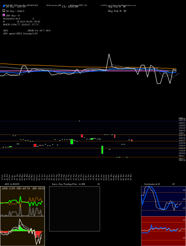Click the red RSI chart panel

pos(163,231)
